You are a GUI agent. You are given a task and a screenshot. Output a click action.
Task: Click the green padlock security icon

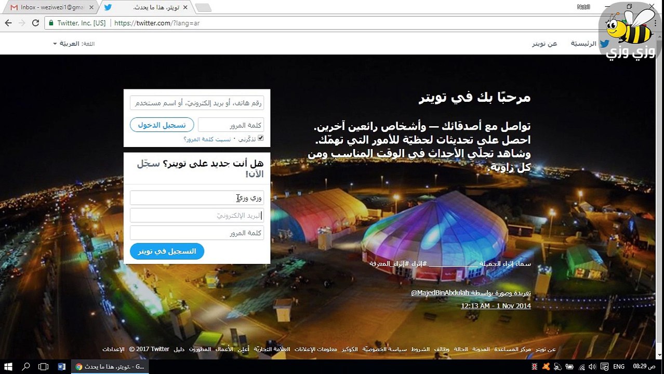51,23
